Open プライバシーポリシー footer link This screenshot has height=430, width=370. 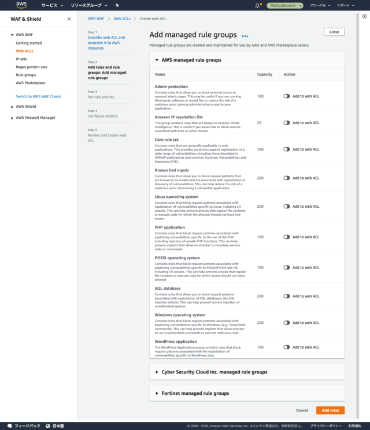(326, 426)
